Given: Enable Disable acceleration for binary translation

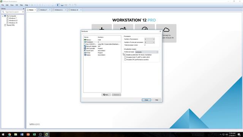Looking at the screenshot, I should click(x=125, y=55).
